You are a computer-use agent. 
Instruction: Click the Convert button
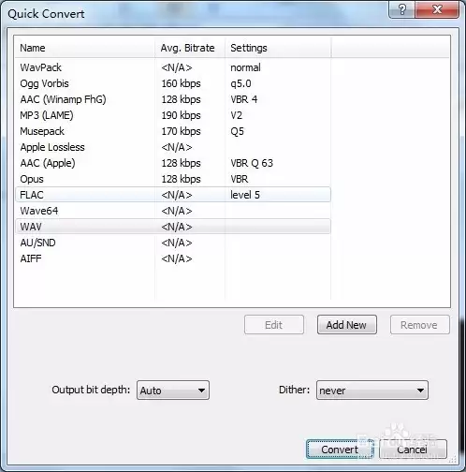coord(340,450)
